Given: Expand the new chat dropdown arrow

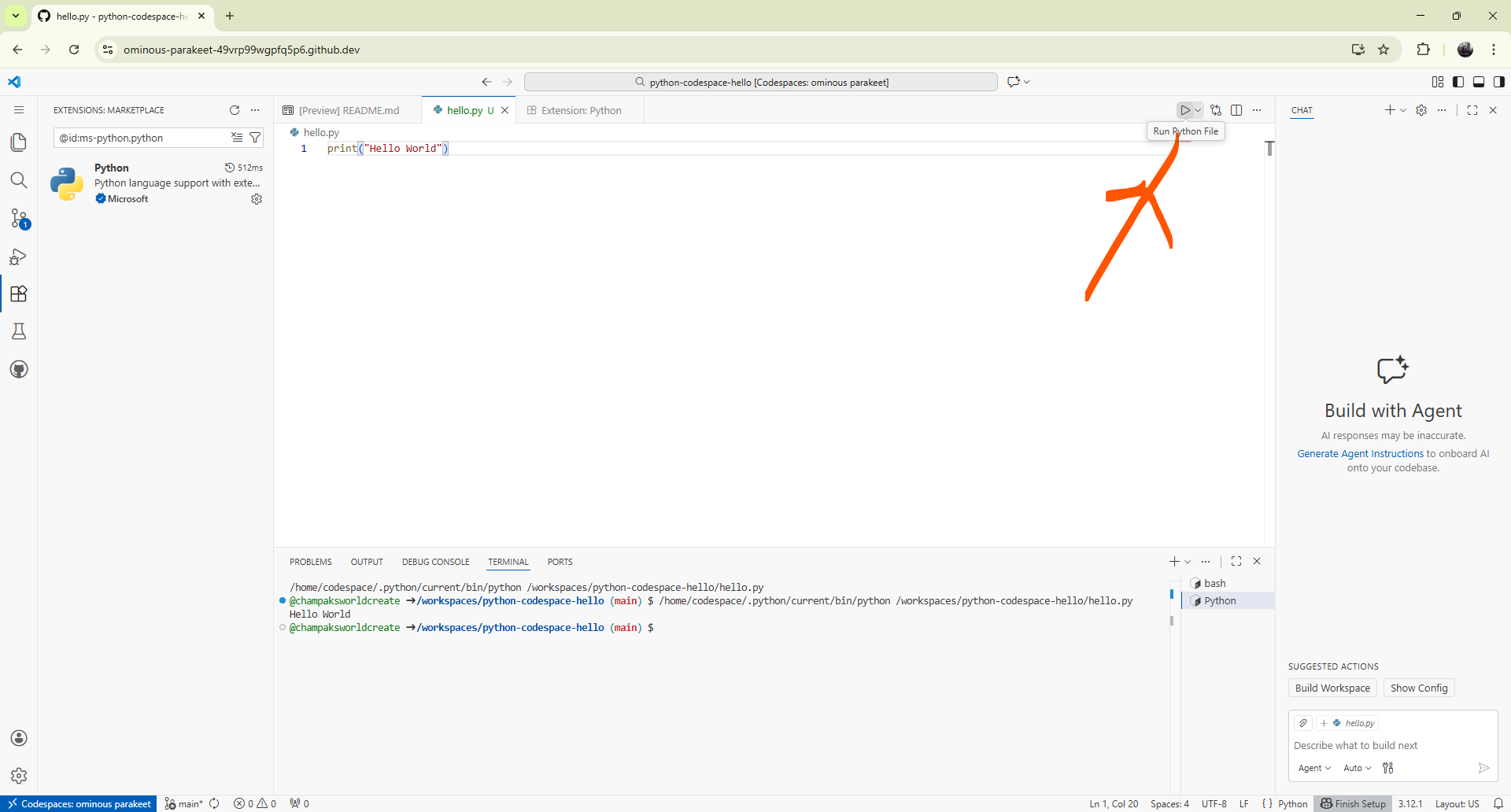Looking at the screenshot, I should (x=1403, y=110).
